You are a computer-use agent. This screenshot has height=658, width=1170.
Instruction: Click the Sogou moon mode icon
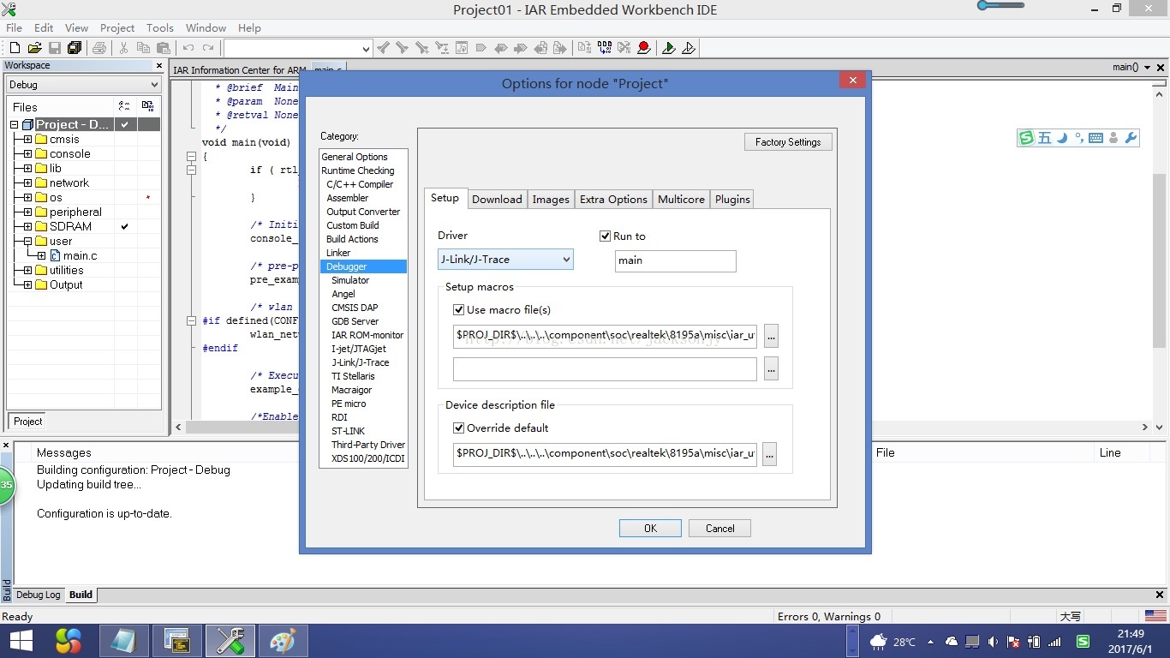point(1062,138)
